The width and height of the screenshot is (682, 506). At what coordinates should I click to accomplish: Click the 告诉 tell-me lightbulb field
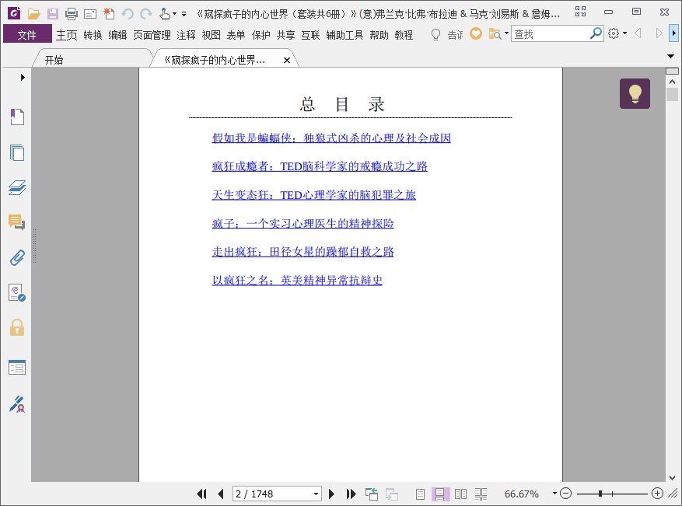point(447,34)
